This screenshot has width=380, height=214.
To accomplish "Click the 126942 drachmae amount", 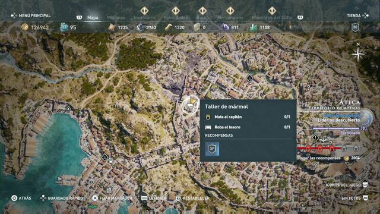I will click(40, 28).
